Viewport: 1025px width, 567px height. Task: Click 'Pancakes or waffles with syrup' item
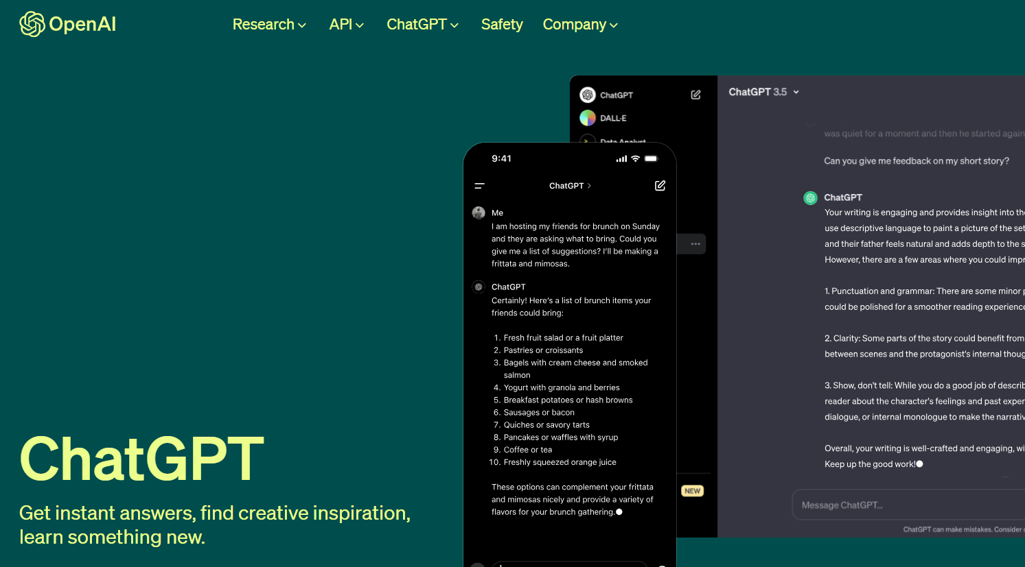coord(561,437)
